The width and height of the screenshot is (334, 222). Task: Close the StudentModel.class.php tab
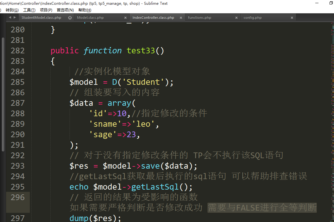point(70,18)
